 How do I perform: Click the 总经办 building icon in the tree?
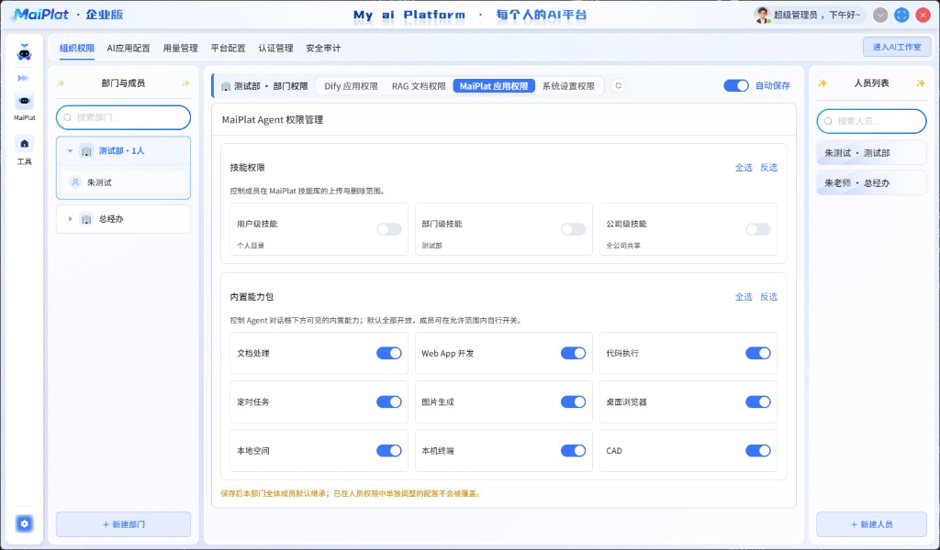86,219
